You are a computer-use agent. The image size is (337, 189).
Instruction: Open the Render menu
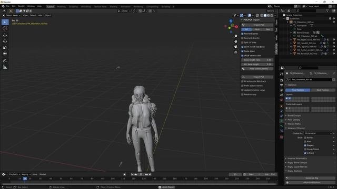click(21, 6)
